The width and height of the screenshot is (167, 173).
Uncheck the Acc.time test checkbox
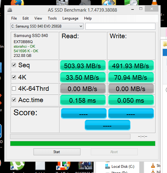click(x=14, y=100)
